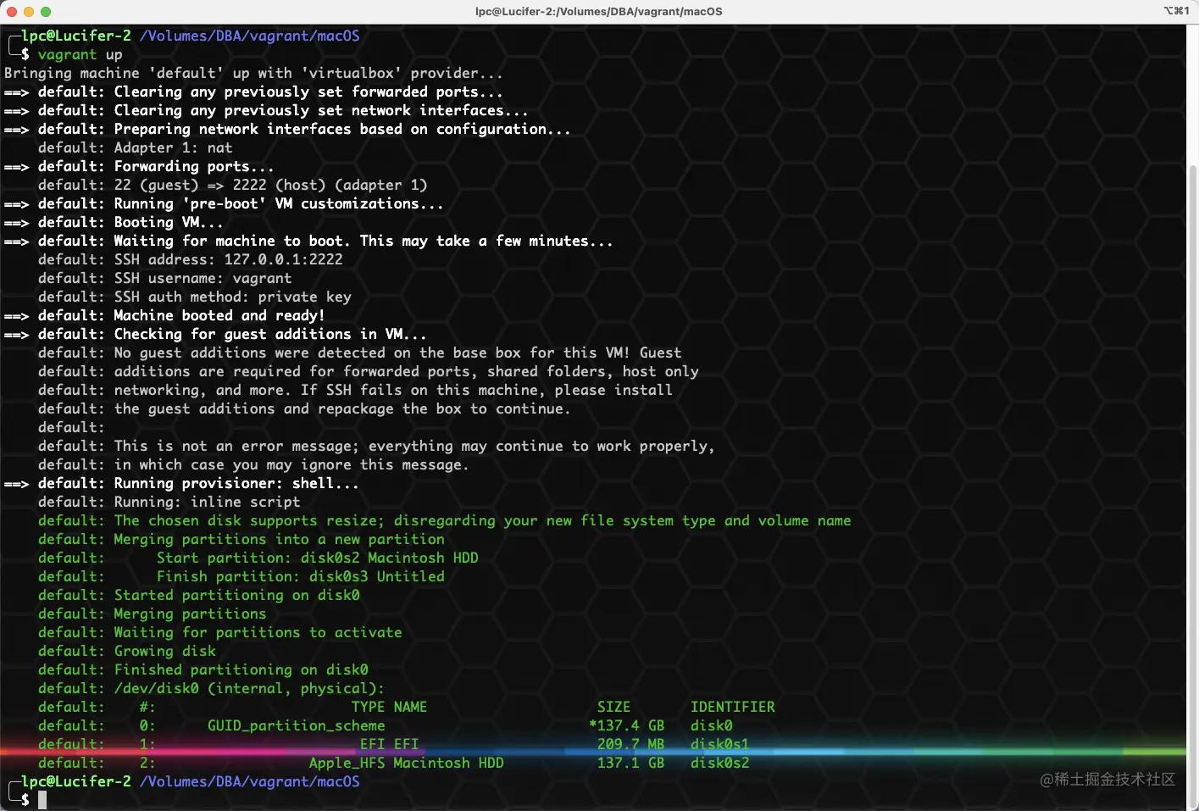Image resolution: width=1199 pixels, height=811 pixels.
Task: Click the 'vagrant up' command text
Action: pyautogui.click(x=80, y=55)
